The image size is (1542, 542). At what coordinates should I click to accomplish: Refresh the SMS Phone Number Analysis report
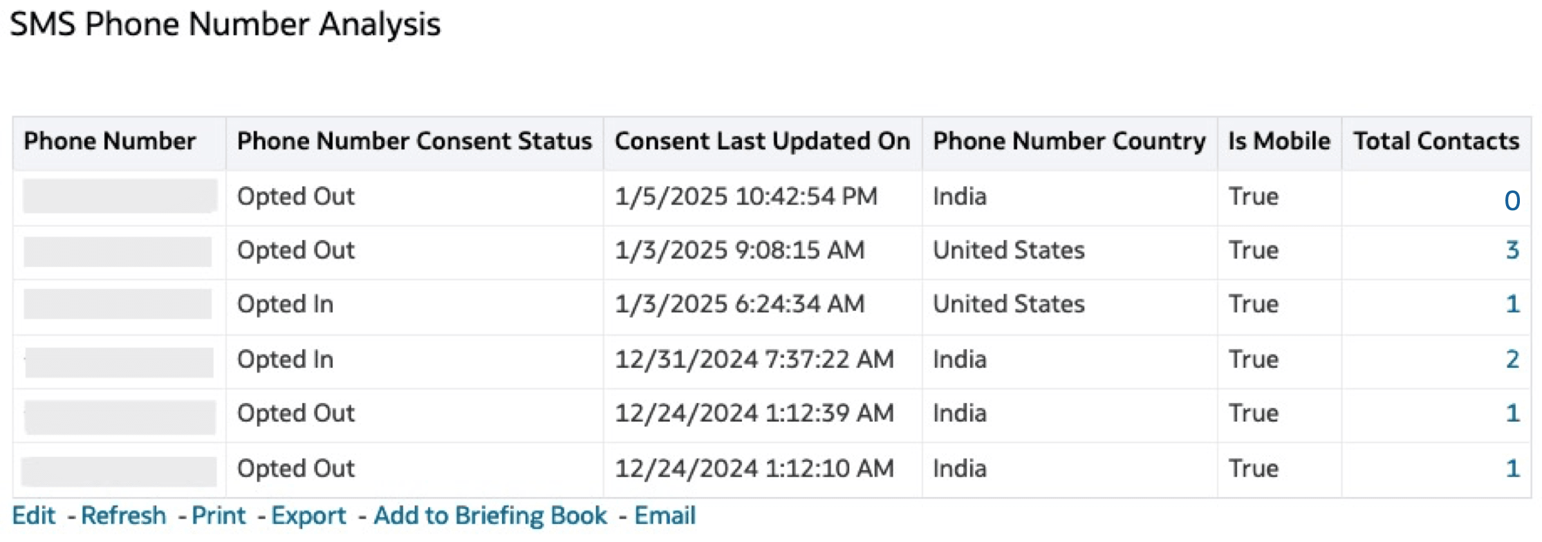124,516
